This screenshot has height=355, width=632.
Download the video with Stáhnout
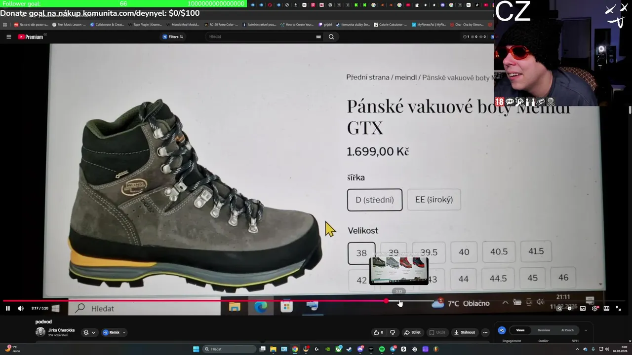(465, 332)
